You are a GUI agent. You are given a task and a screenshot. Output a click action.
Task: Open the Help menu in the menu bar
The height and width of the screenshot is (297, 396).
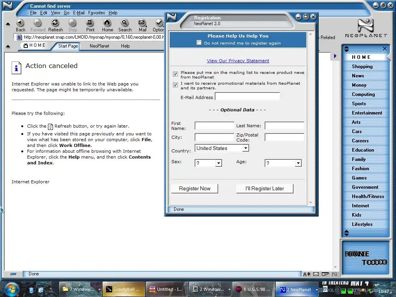(113, 13)
